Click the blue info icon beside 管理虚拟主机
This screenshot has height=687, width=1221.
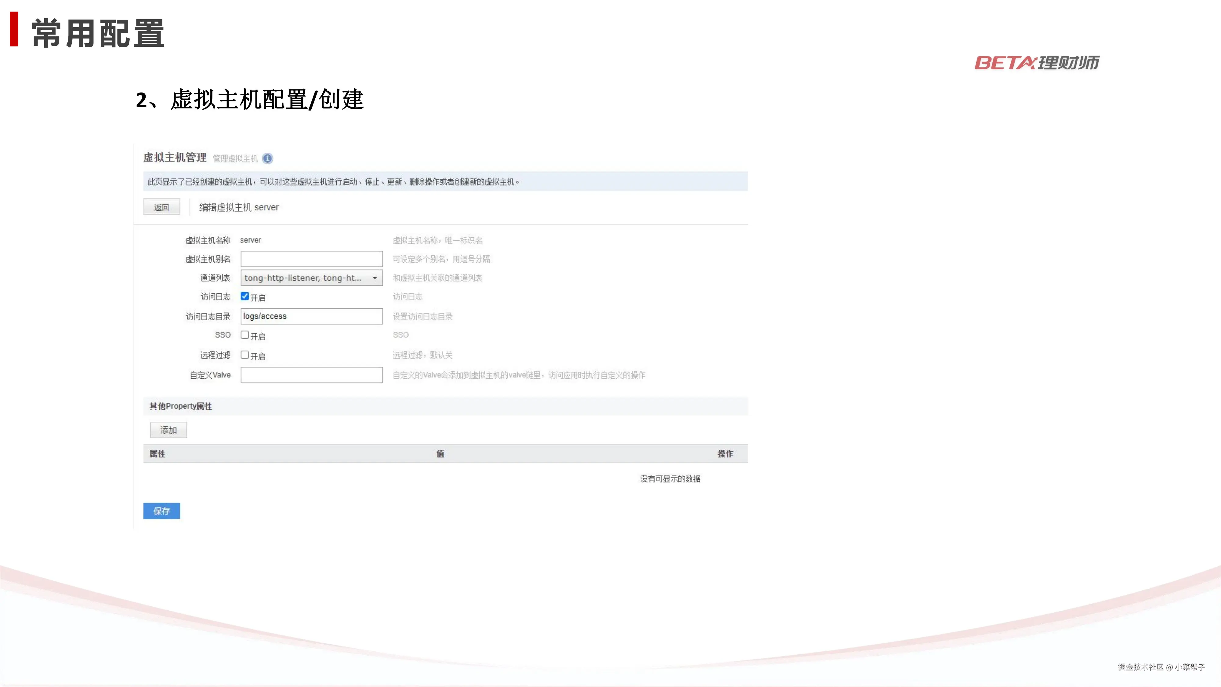pyautogui.click(x=267, y=158)
